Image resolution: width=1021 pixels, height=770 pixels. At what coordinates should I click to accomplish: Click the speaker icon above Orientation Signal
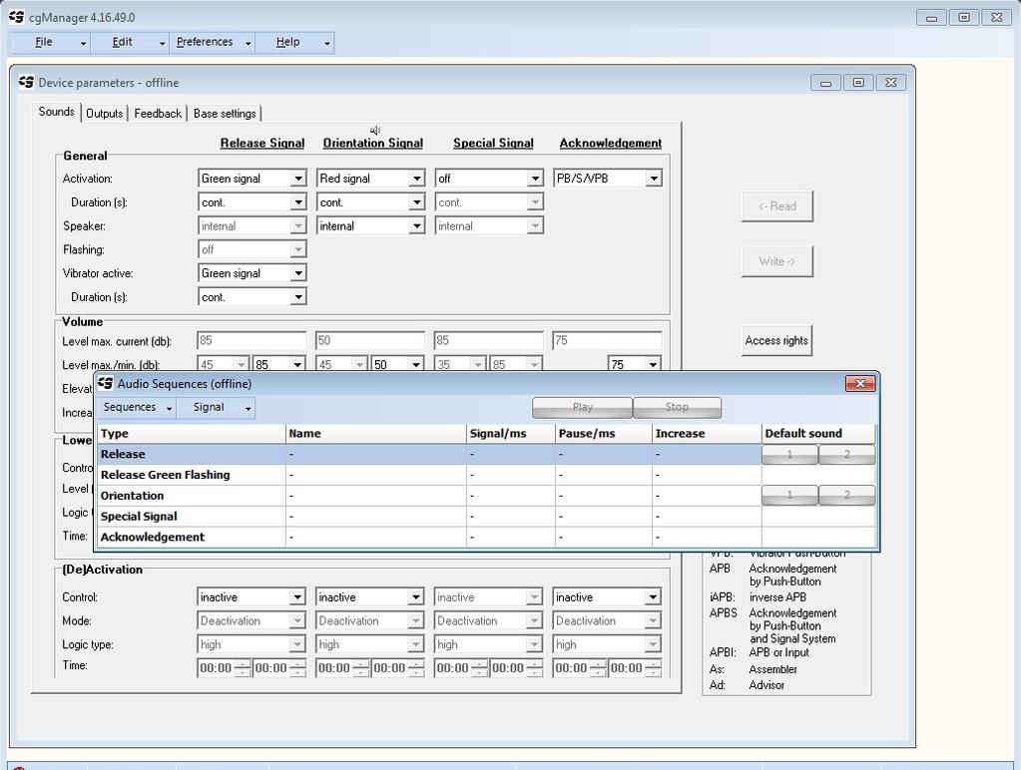(375, 131)
